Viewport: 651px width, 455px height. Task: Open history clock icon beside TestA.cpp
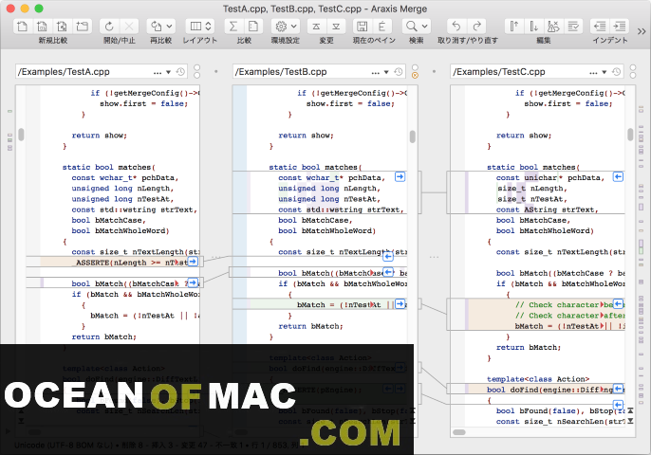pyautogui.click(x=180, y=72)
